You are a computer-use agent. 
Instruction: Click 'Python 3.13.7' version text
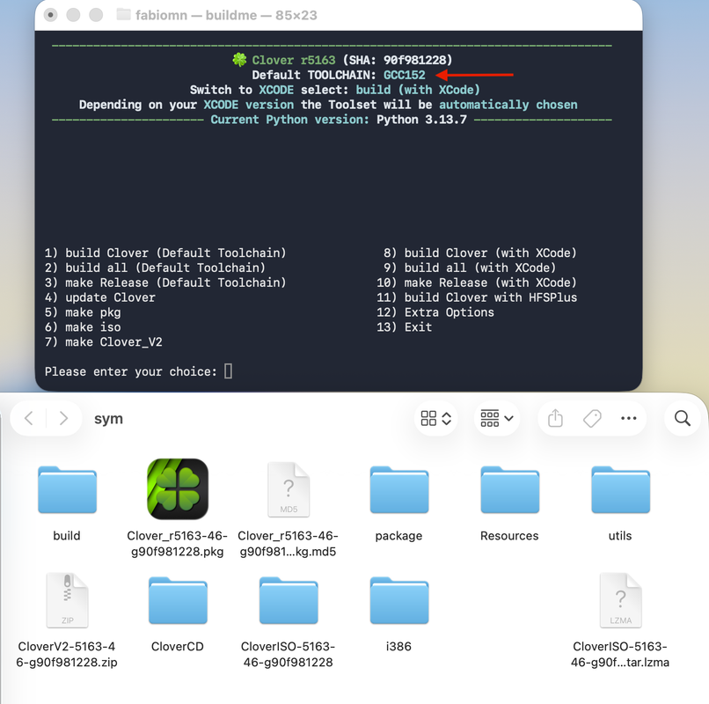(421, 120)
